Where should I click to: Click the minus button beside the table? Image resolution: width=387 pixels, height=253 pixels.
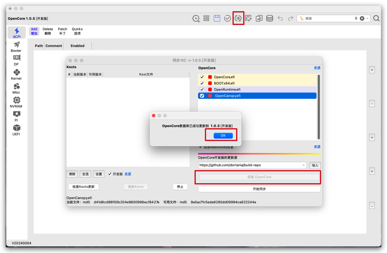pyautogui.click(x=372, y=104)
